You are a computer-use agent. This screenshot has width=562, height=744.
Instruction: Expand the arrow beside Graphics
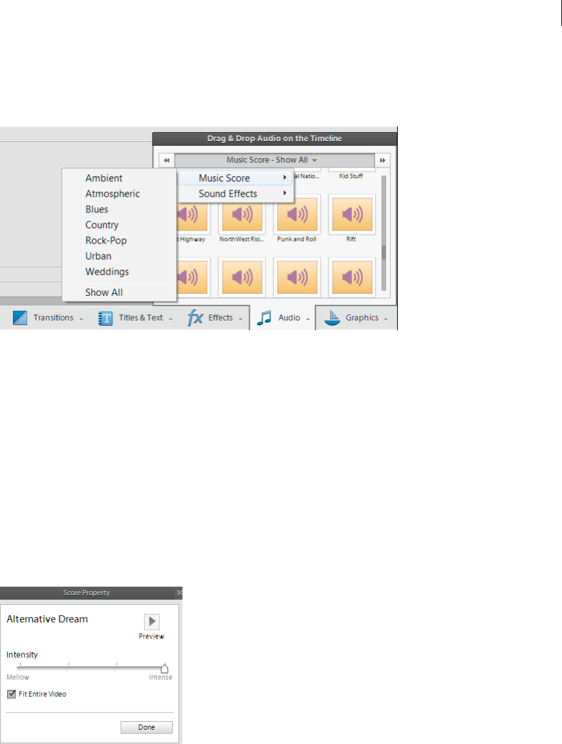click(385, 319)
